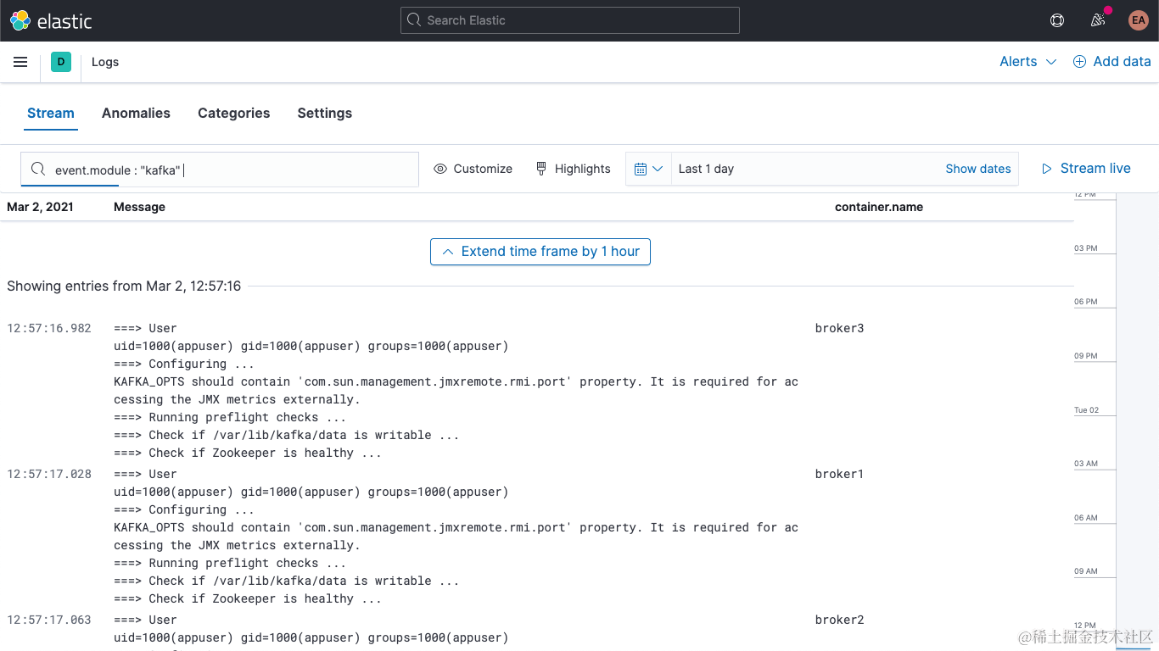
Task: Focus the Search Elastic field
Action: point(570,20)
